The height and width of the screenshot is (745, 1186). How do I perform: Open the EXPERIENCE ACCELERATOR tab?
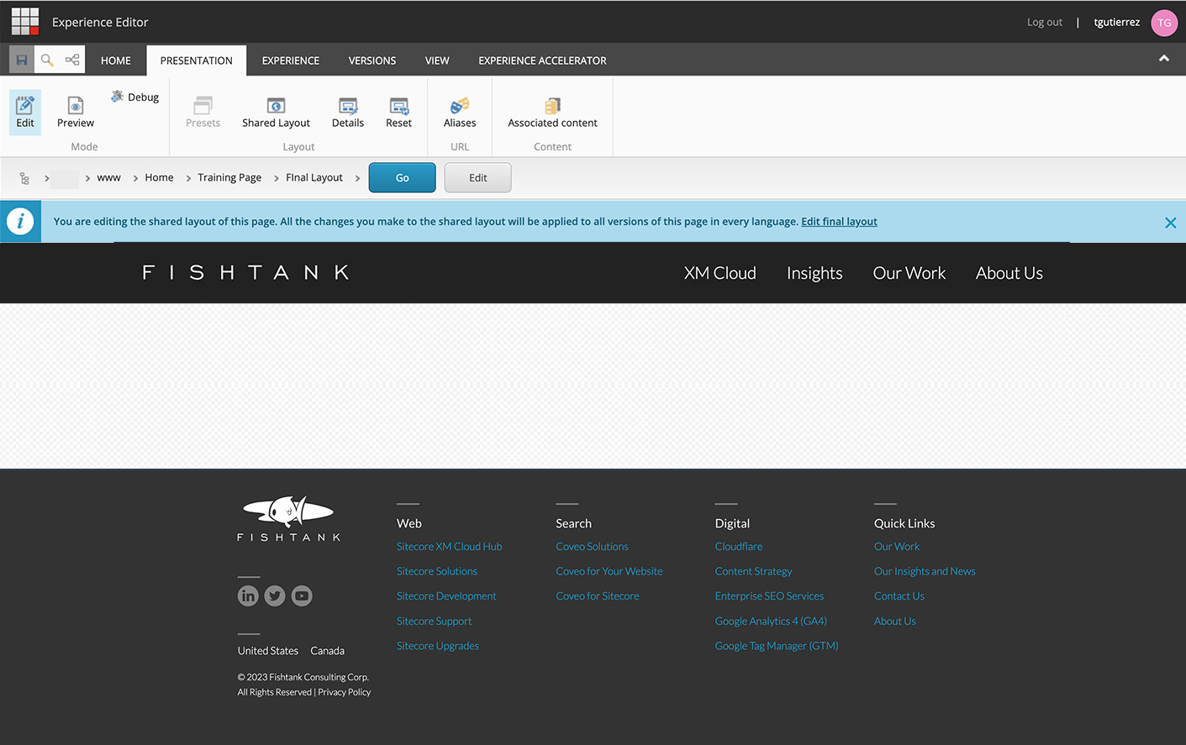[x=542, y=60]
